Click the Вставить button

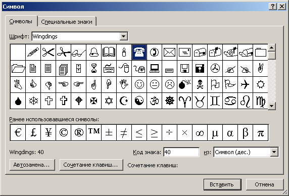click(222, 184)
